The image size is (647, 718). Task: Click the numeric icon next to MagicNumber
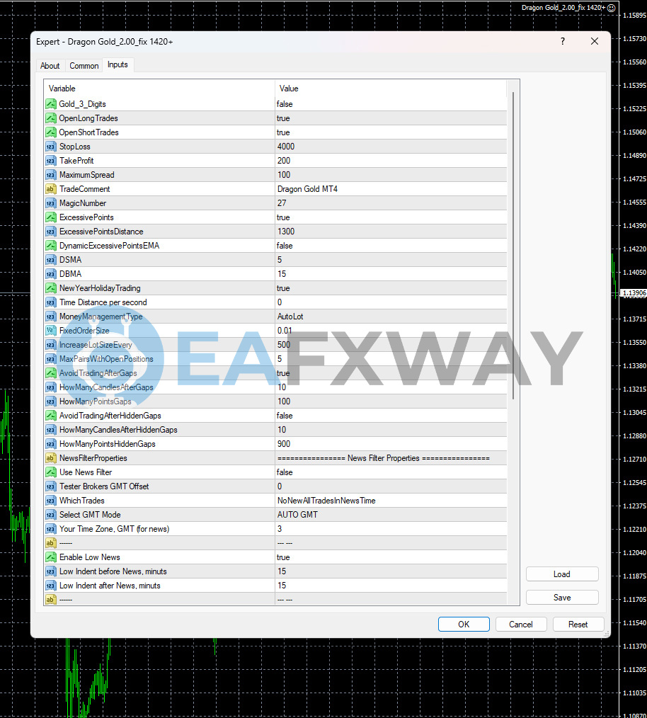click(x=50, y=203)
